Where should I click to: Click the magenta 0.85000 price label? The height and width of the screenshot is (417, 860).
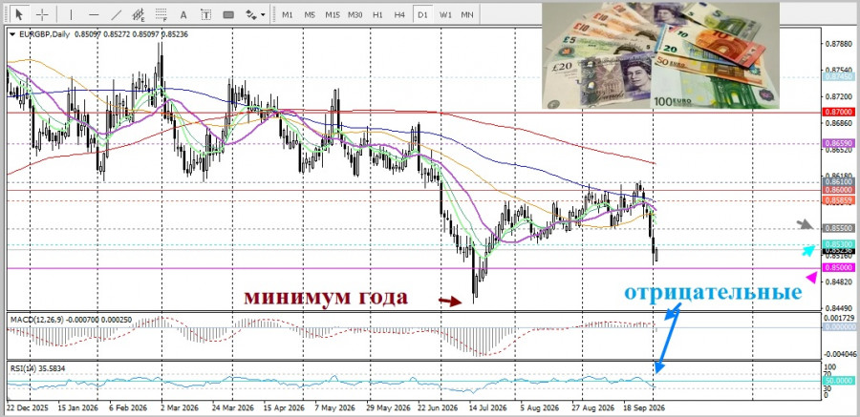pyautogui.click(x=839, y=267)
